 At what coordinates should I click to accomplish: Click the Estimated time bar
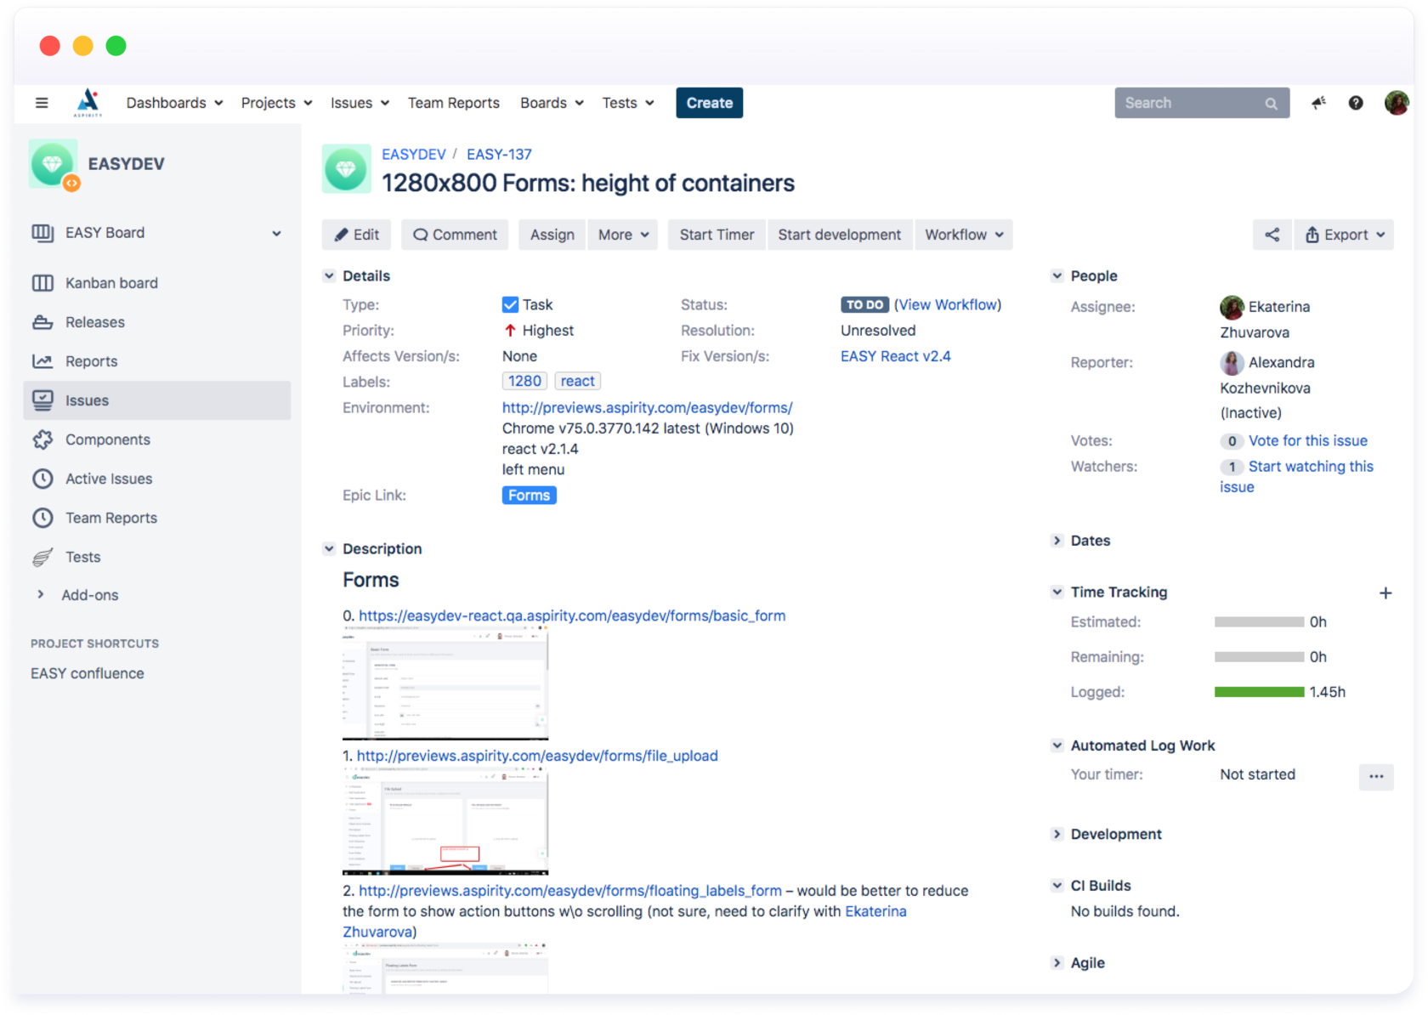tap(1260, 622)
